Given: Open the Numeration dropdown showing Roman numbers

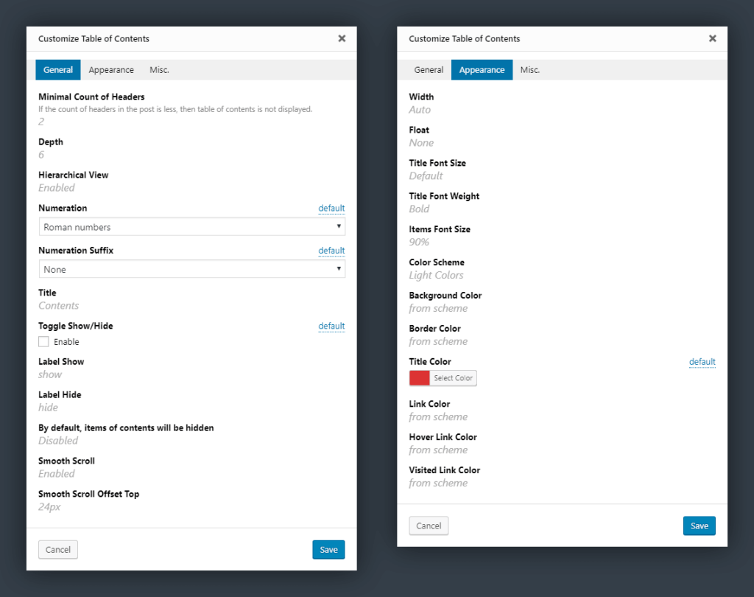Looking at the screenshot, I should click(191, 226).
